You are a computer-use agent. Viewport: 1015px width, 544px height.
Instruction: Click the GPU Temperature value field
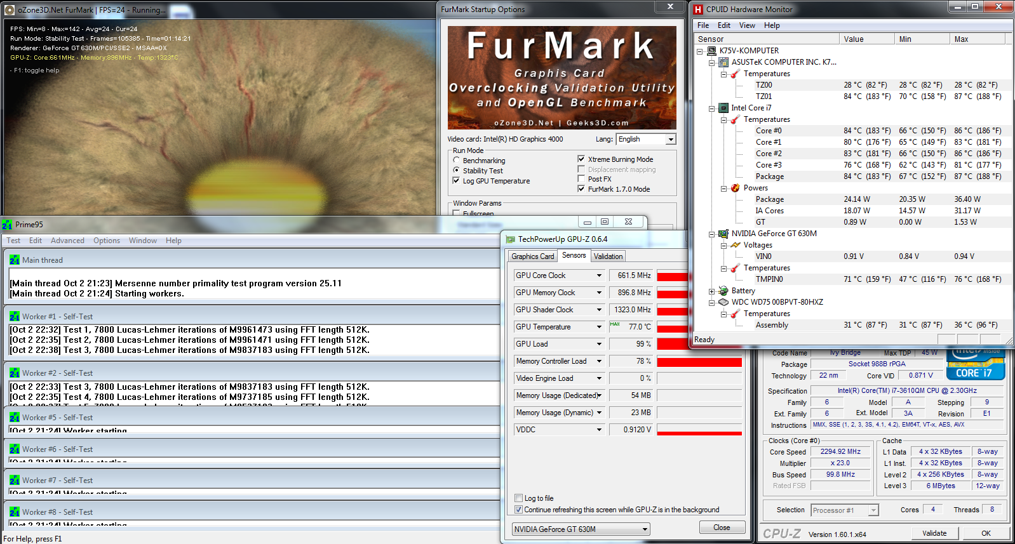pyautogui.click(x=631, y=327)
